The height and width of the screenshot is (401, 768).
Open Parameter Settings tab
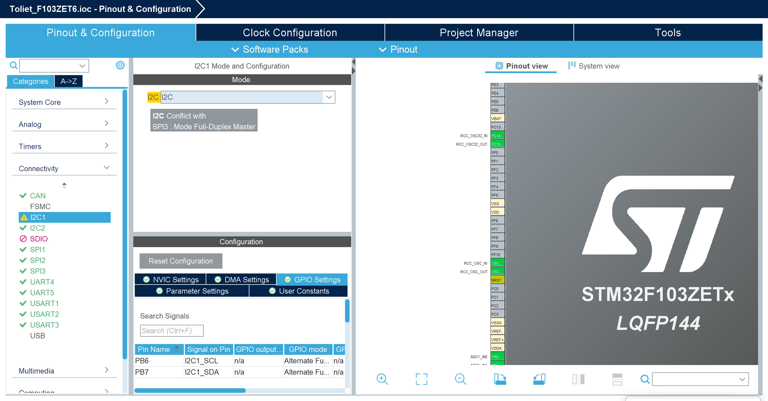tap(192, 291)
